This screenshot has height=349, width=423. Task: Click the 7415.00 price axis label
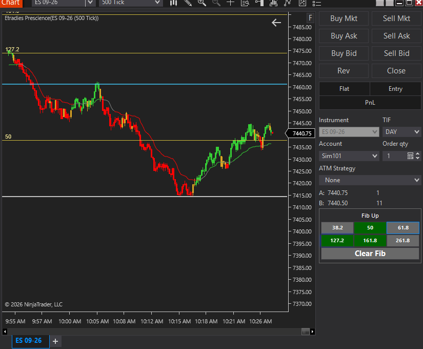[x=302, y=196]
